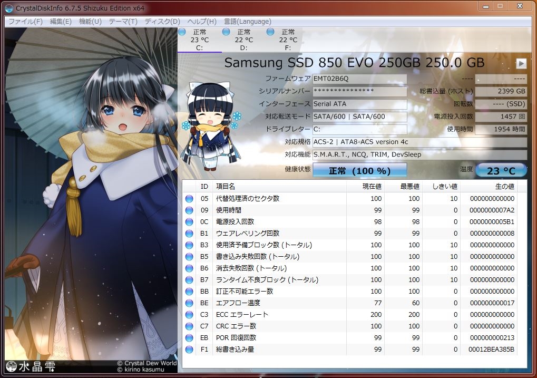Click the masked serial number field
The image size is (537, 378).
(359, 91)
